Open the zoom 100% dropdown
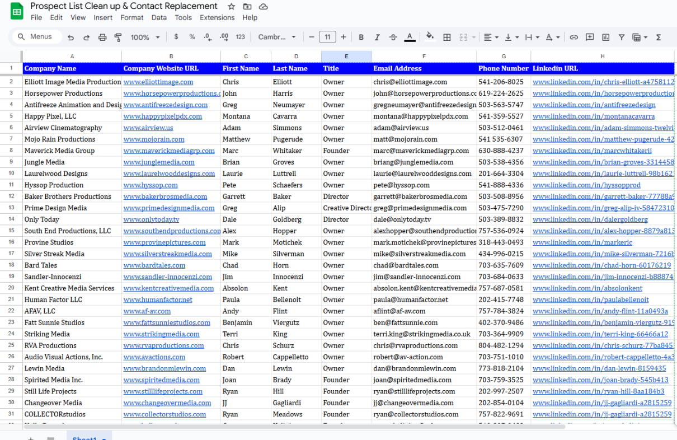This screenshot has width=677, height=440. (x=145, y=38)
